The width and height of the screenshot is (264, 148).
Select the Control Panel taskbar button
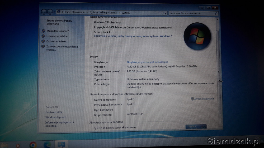point(61,145)
